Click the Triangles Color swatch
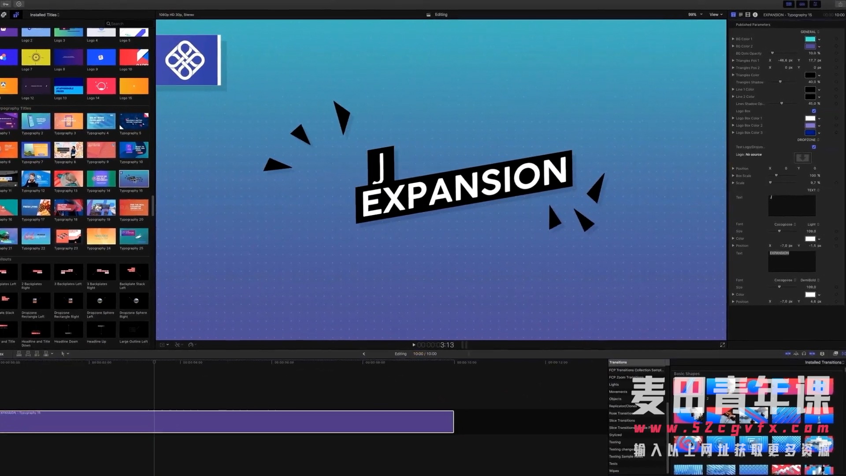Image resolution: width=846 pixels, height=476 pixels. pyautogui.click(x=809, y=74)
